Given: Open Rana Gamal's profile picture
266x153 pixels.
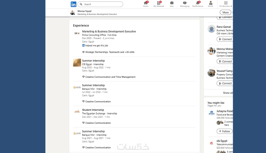Looking at the screenshot, I should (x=211, y=29).
